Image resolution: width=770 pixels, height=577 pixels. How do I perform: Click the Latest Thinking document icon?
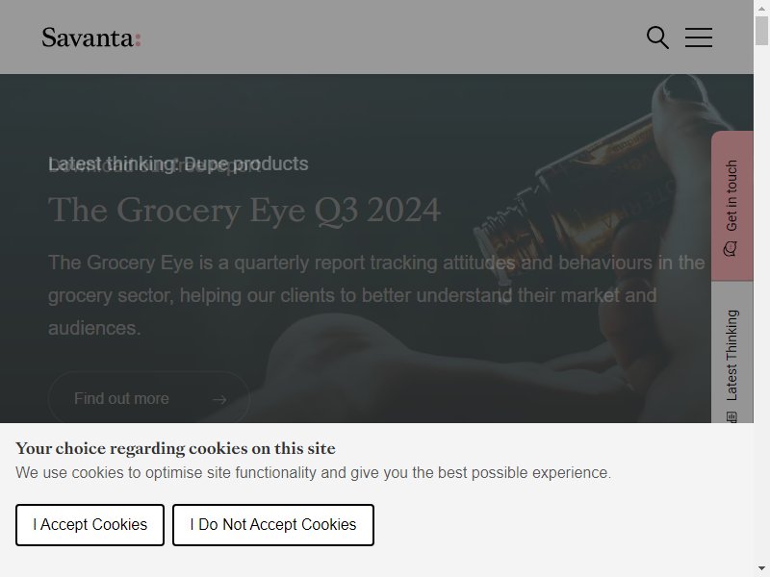(x=731, y=417)
